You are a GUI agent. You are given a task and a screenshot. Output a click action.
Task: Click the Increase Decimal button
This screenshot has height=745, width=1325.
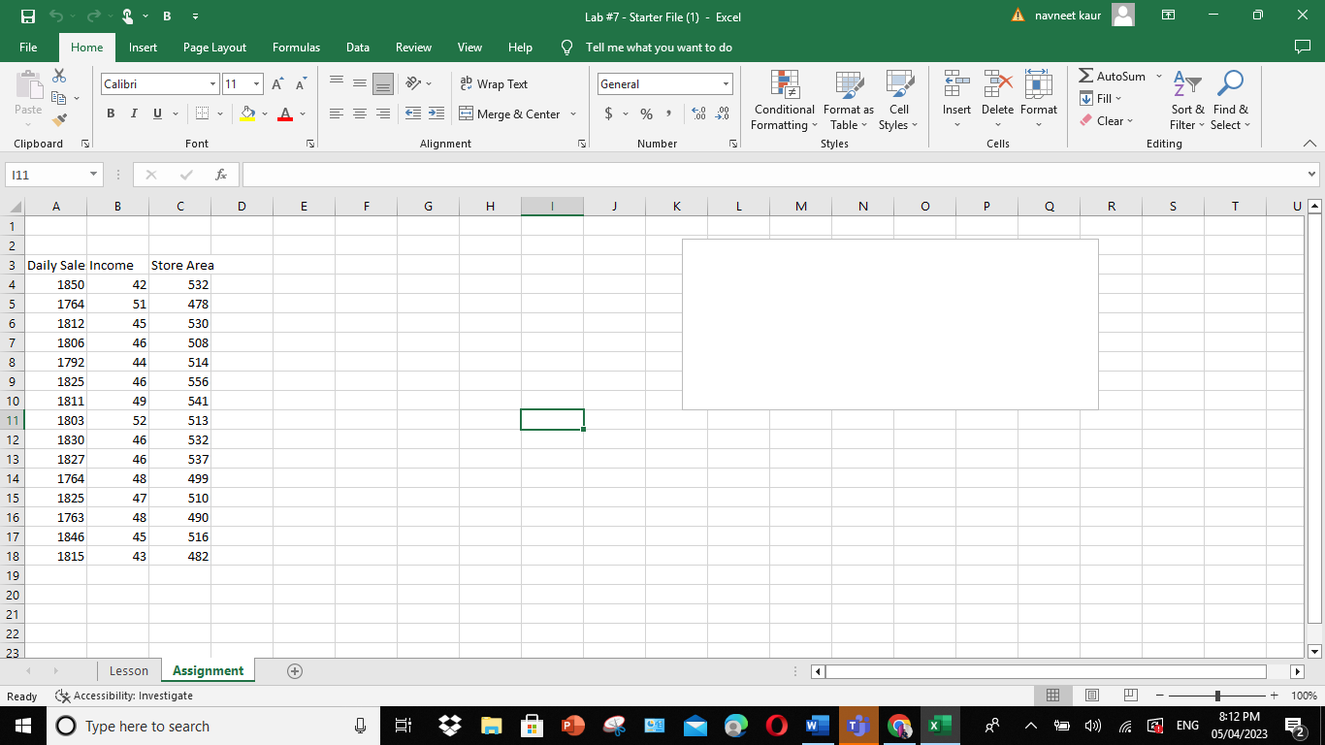(697, 113)
